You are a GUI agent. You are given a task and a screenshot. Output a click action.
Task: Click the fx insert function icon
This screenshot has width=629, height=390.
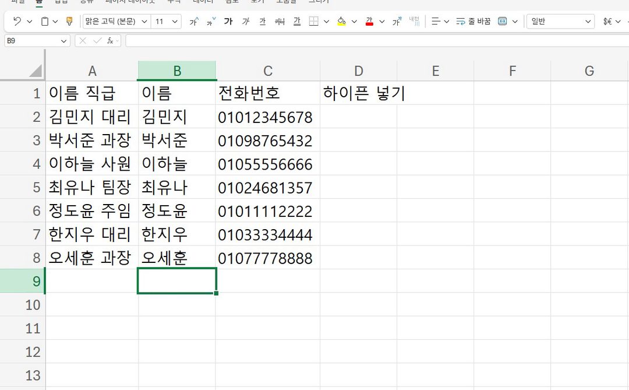coord(110,41)
